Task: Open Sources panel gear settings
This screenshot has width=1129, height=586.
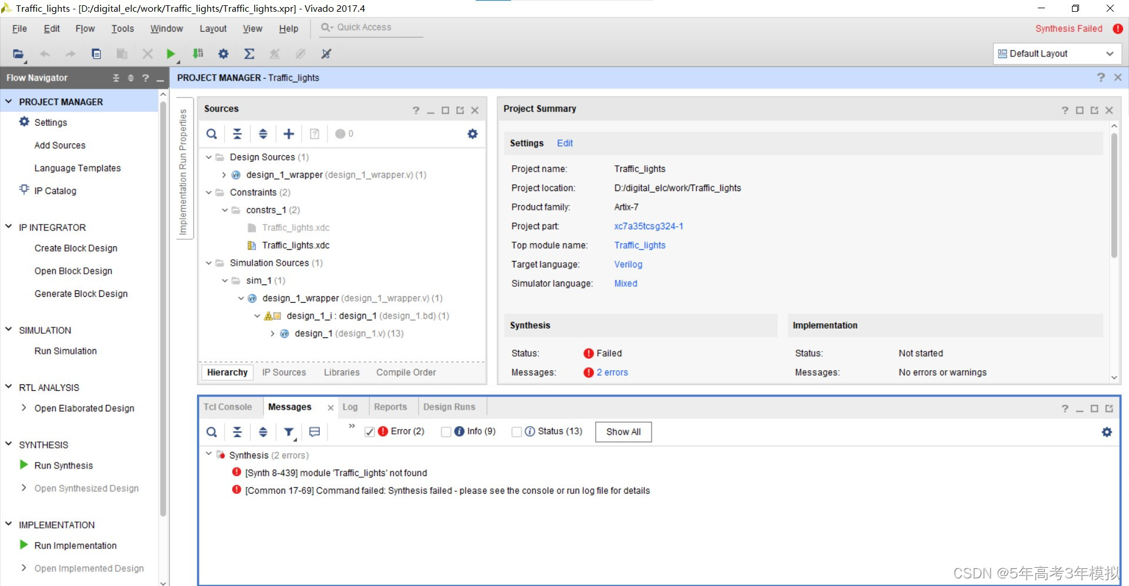Action: pos(472,134)
